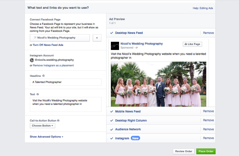This screenshot has width=239, height=156.
Task: Select the Desktop News Feed preview header
Action: tap(129, 33)
